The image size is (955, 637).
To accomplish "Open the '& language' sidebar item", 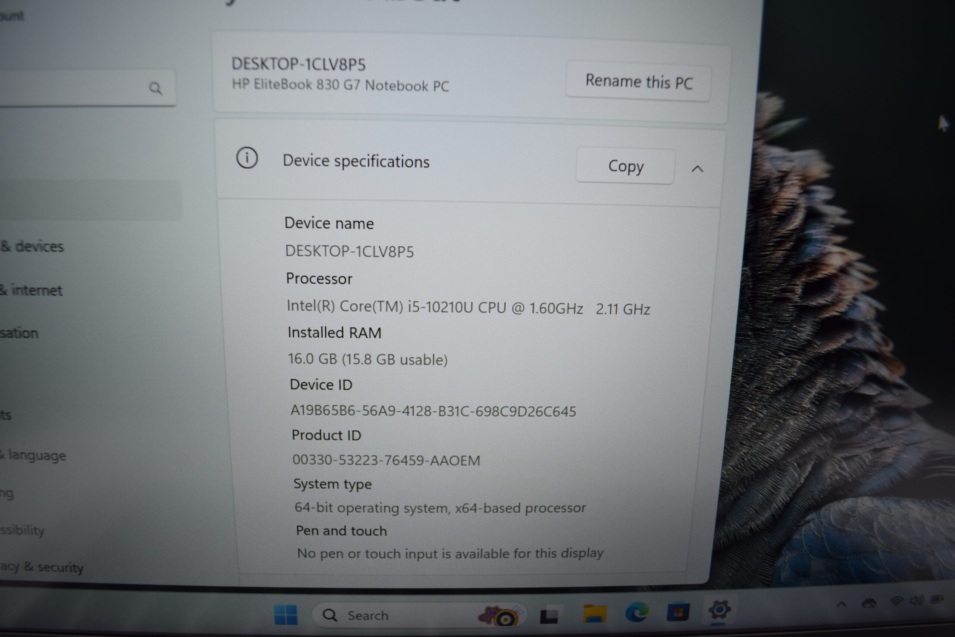I will pos(33,455).
